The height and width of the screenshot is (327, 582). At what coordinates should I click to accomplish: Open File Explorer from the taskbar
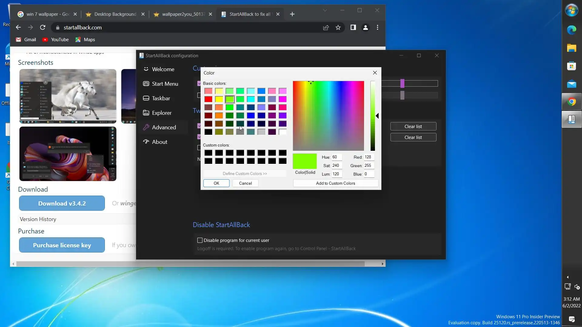571,48
